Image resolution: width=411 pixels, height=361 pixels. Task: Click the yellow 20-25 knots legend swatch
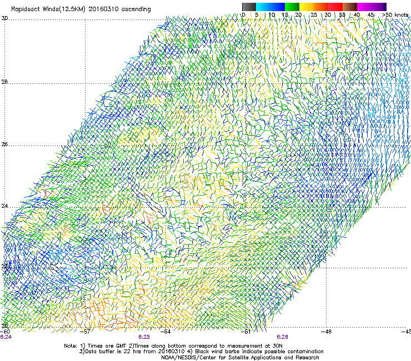pos(307,7)
